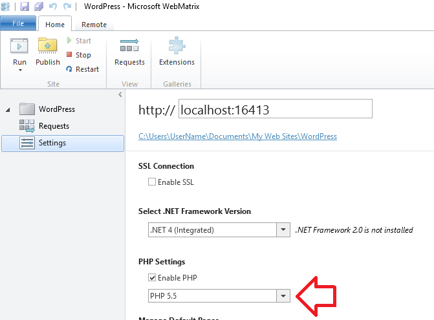Image resolution: width=434 pixels, height=320 pixels.
Task: Click the '.NET Framework 2.0 is not installed' text
Action: [354, 230]
